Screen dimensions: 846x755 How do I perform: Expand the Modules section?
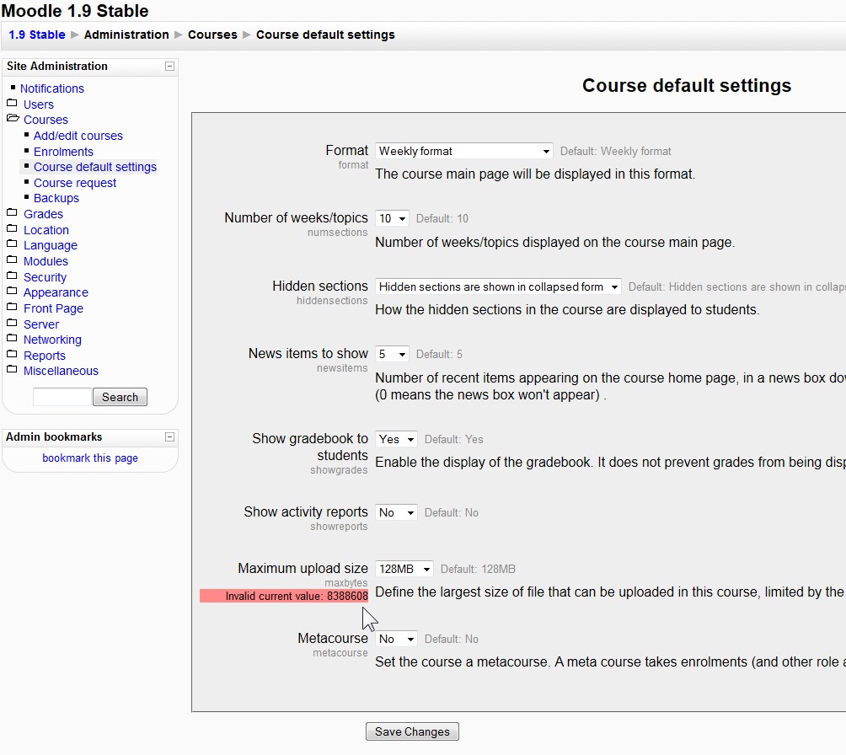46,262
